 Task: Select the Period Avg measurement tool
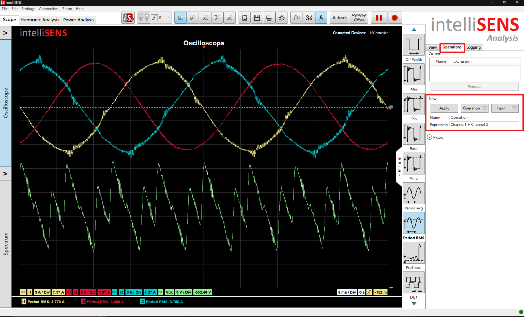(414, 193)
